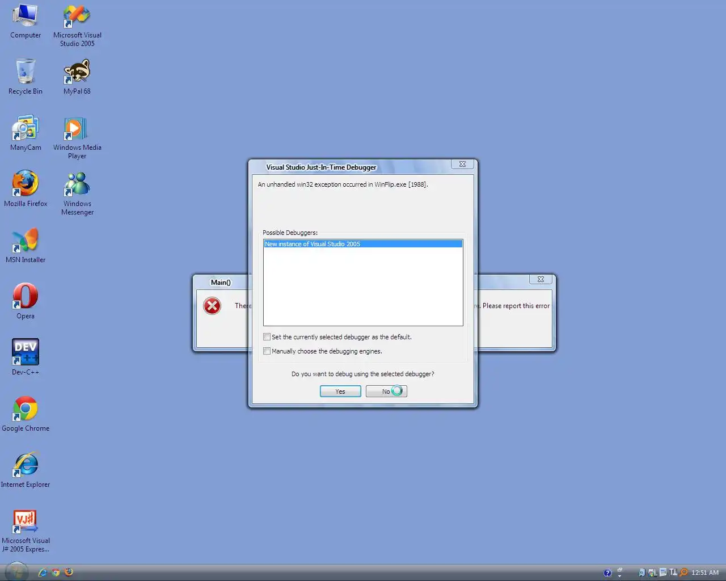This screenshot has height=581, width=726.
Task: Launch Internet Explorer from the quick launch
Action: tap(43, 572)
